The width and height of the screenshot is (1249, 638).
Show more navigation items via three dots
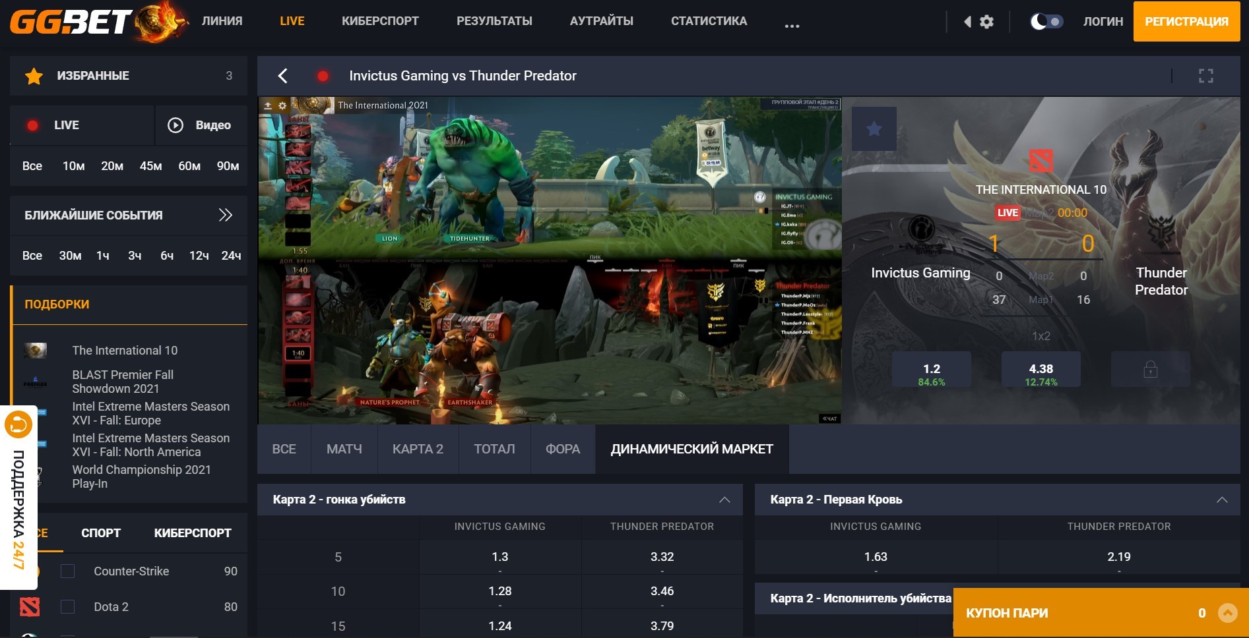792,26
